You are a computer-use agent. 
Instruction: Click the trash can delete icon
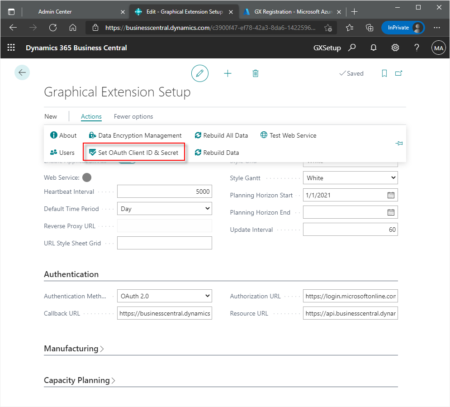(256, 73)
